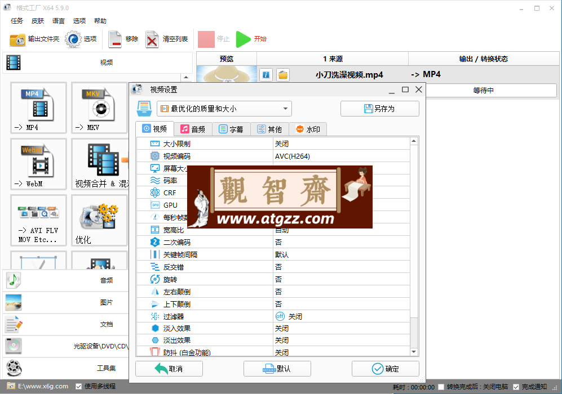The image size is (562, 394).
Task: Expand the 光驱设备 DVD/CD category
Action: [66, 346]
